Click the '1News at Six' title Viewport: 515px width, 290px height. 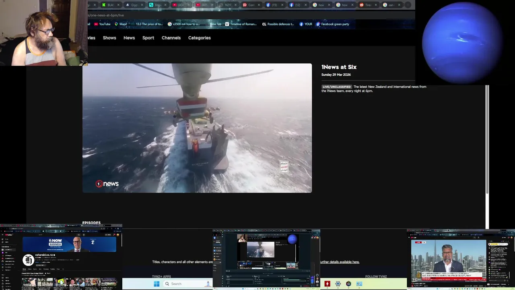point(339,67)
